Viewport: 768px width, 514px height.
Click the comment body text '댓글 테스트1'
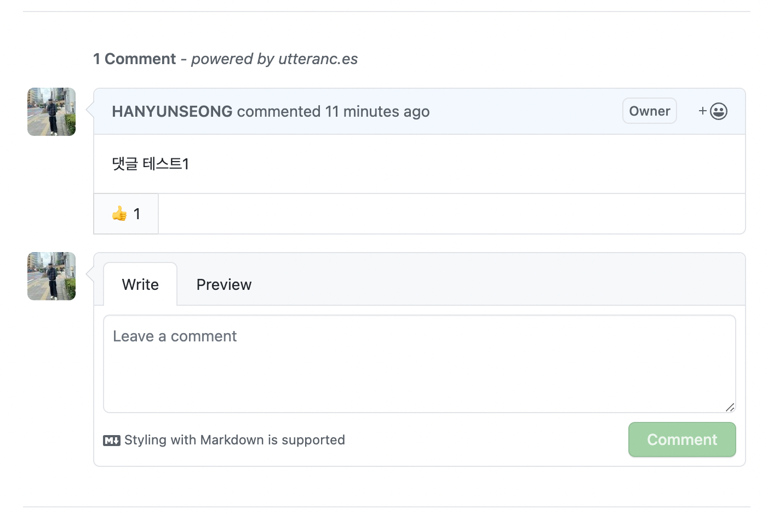(x=151, y=164)
